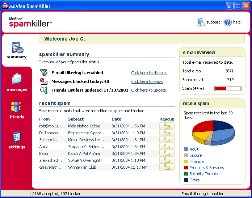Click the Other legend link
The height and width of the screenshot is (198, 252).
pyautogui.click(x=194, y=180)
